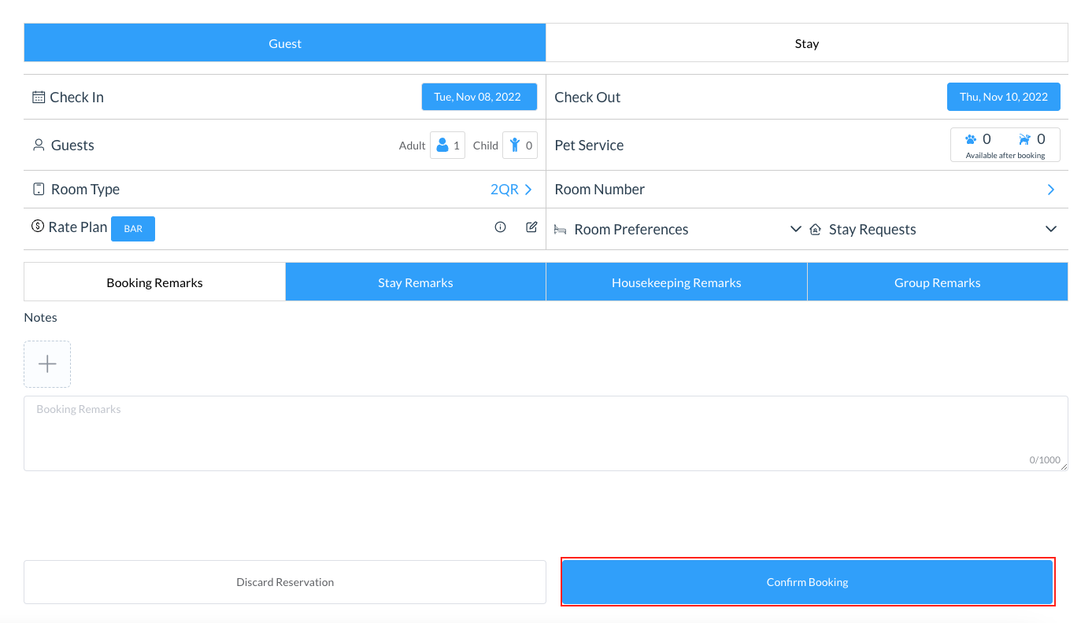
Task: Click the Confirm Booking button
Action: [807, 582]
